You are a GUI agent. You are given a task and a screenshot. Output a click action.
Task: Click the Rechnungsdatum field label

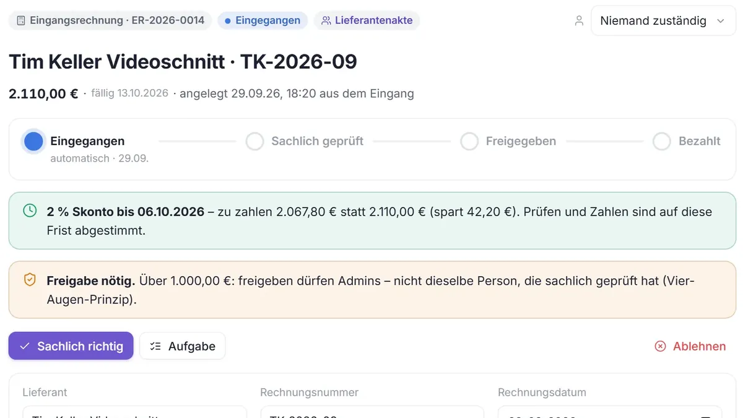(x=542, y=393)
